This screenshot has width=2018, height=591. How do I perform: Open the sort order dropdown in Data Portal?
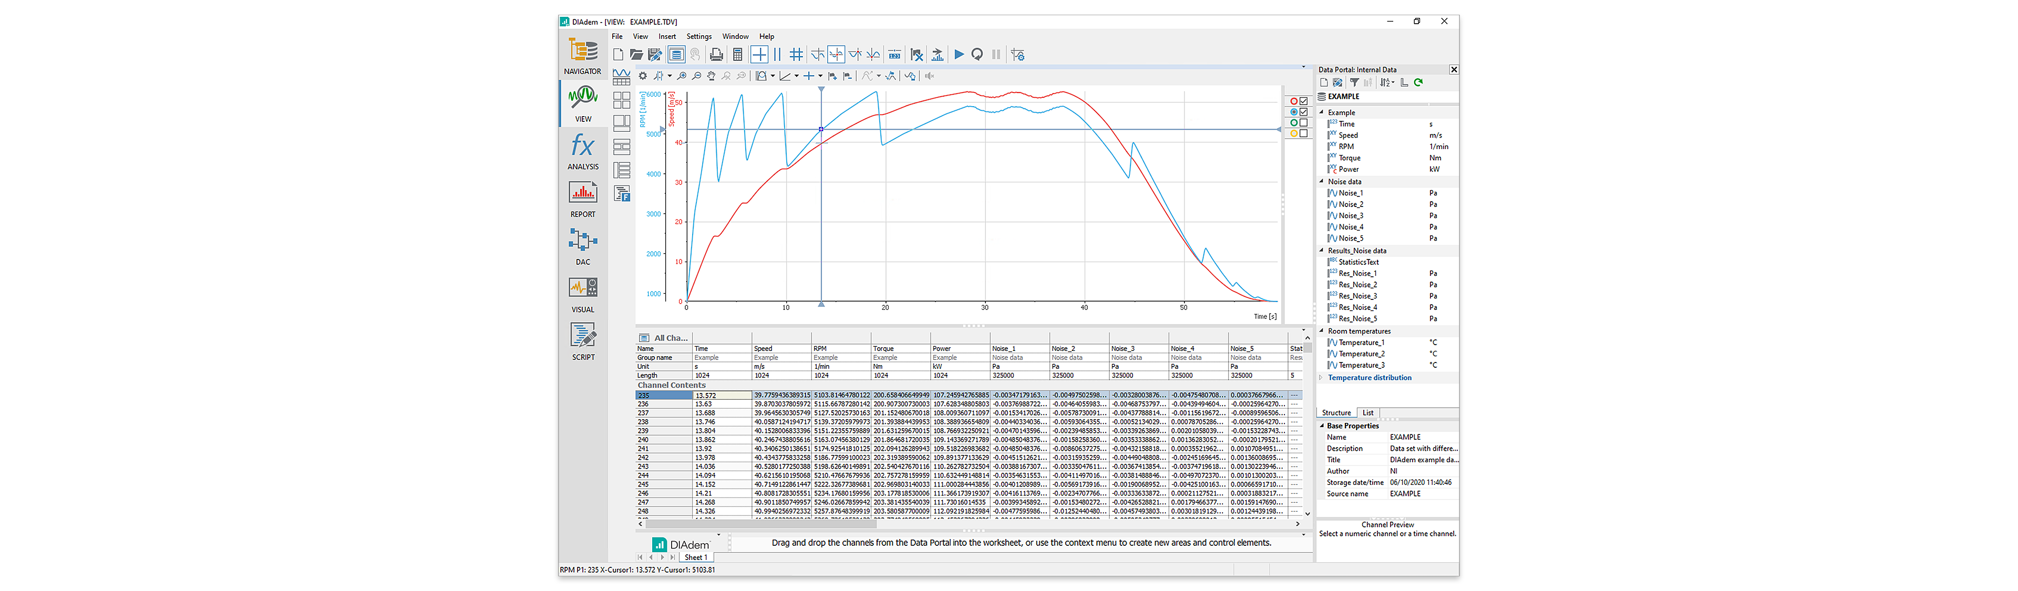pos(1387,82)
